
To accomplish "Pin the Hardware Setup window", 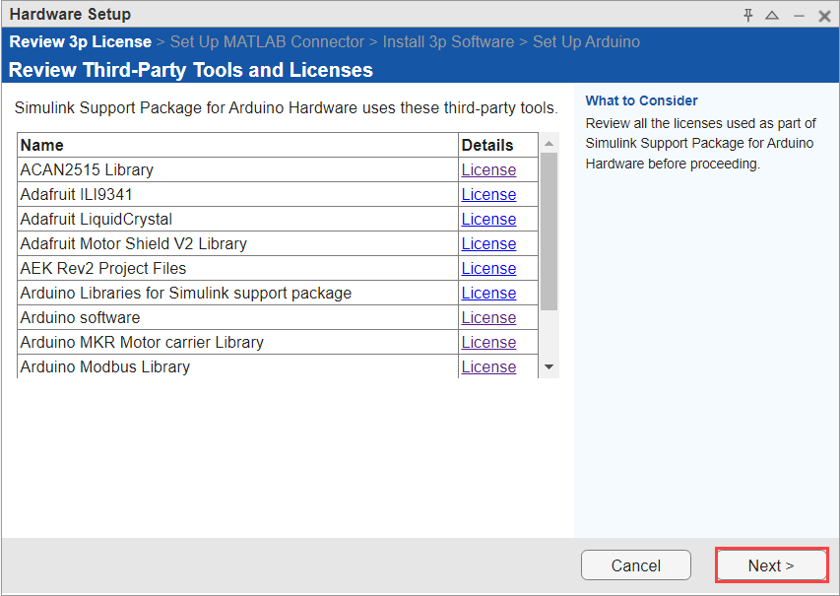I will click(748, 15).
